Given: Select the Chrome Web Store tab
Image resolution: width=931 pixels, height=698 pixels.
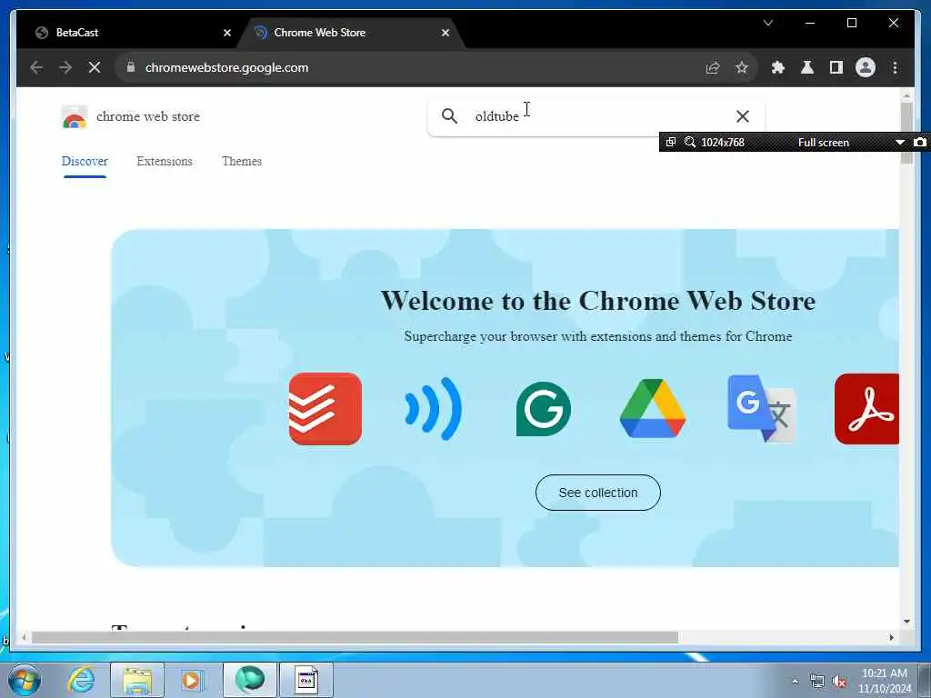Looking at the screenshot, I should coord(350,33).
